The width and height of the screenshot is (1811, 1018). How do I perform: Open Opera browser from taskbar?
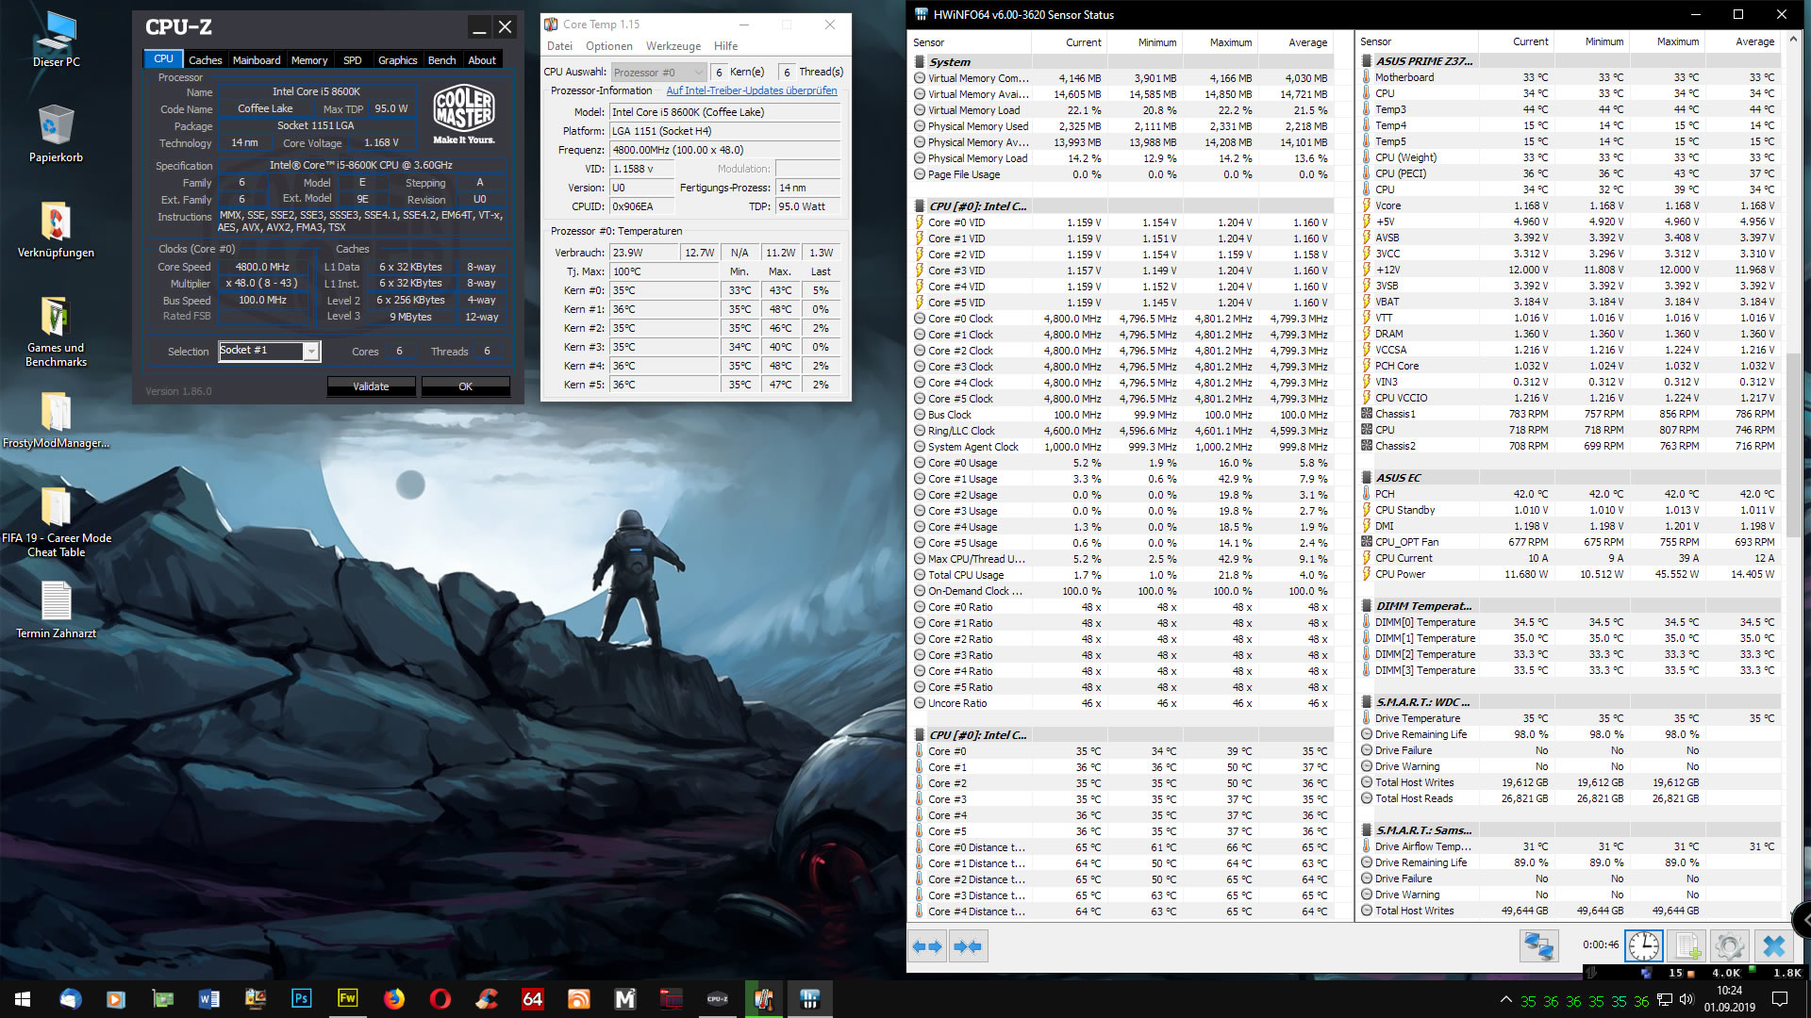pos(440,999)
